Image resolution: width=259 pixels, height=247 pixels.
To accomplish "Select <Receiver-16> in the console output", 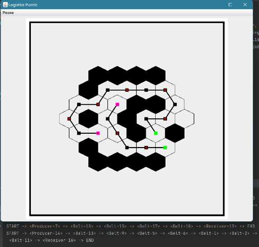I will coord(59,240).
